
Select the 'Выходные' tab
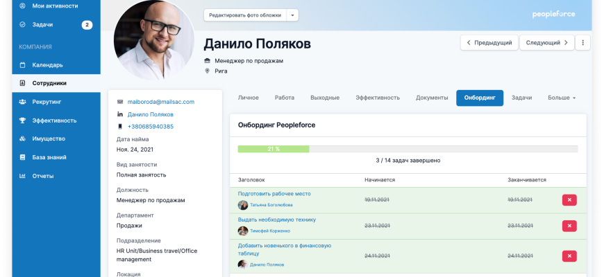point(325,98)
